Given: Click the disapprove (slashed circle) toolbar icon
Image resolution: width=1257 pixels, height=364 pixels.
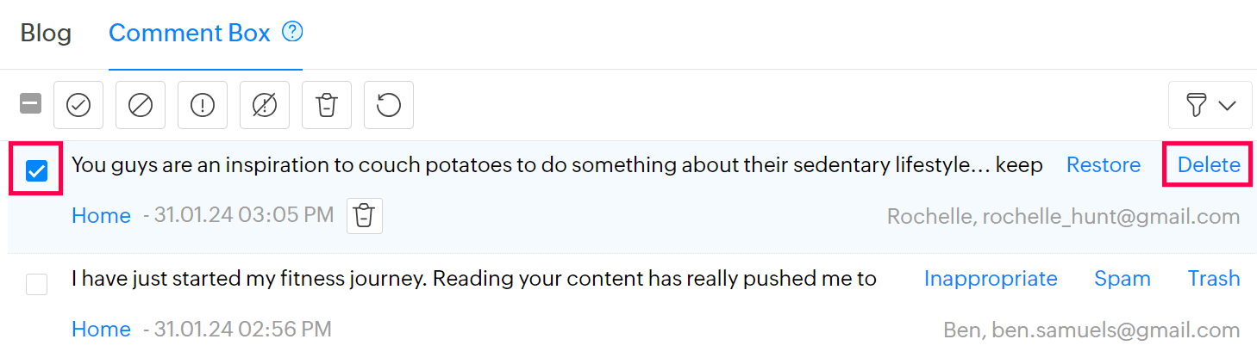Looking at the screenshot, I should (141, 105).
